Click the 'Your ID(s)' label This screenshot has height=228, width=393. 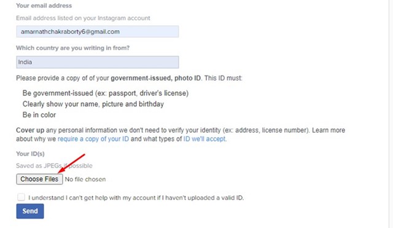[x=30, y=154]
